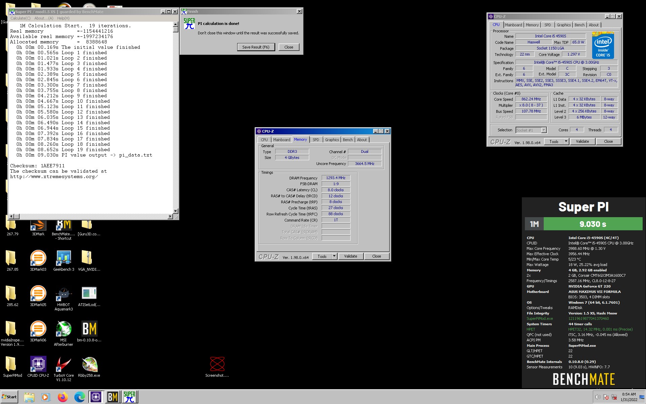Click Save Result (F6) button
Screen dimensions: 646x404
tap(256, 47)
